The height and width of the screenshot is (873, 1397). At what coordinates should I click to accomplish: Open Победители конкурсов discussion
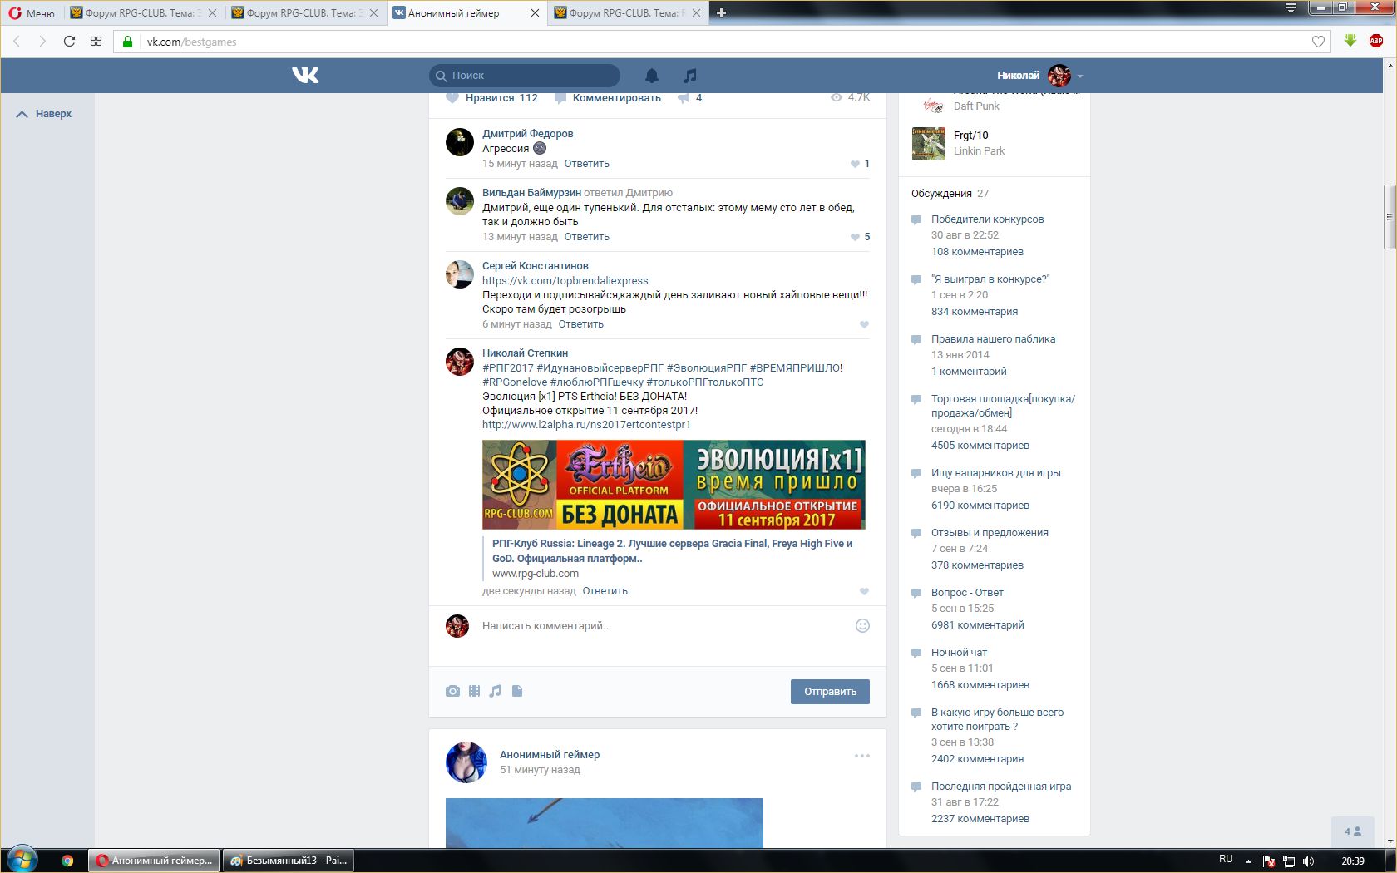pos(987,219)
